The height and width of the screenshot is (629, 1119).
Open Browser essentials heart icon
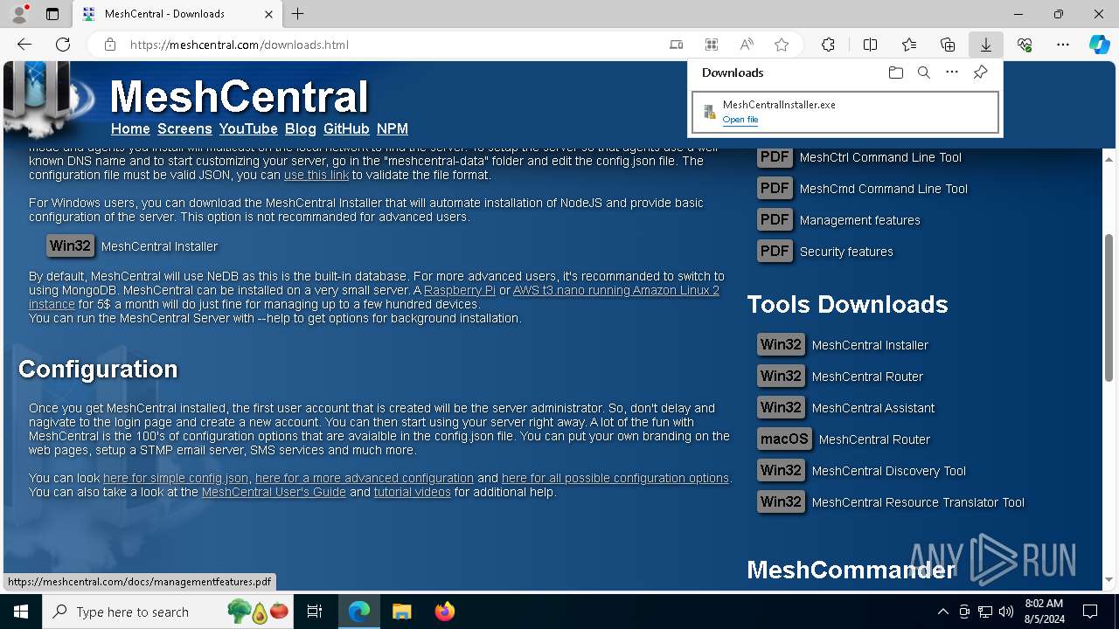[1025, 45]
